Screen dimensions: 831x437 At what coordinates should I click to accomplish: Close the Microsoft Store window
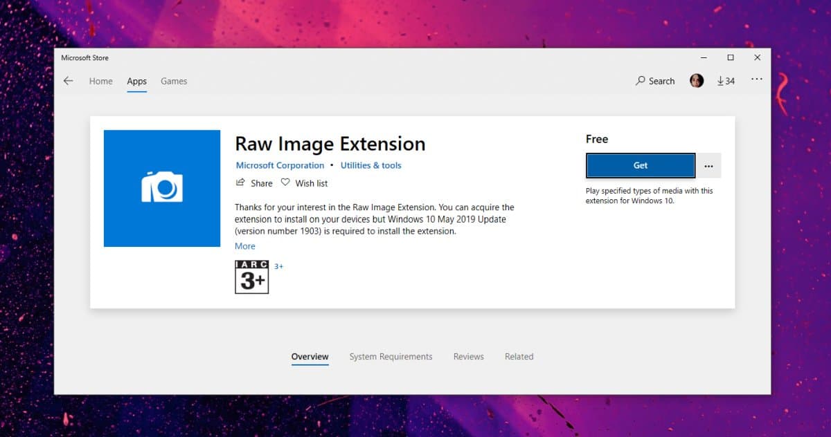(x=757, y=57)
